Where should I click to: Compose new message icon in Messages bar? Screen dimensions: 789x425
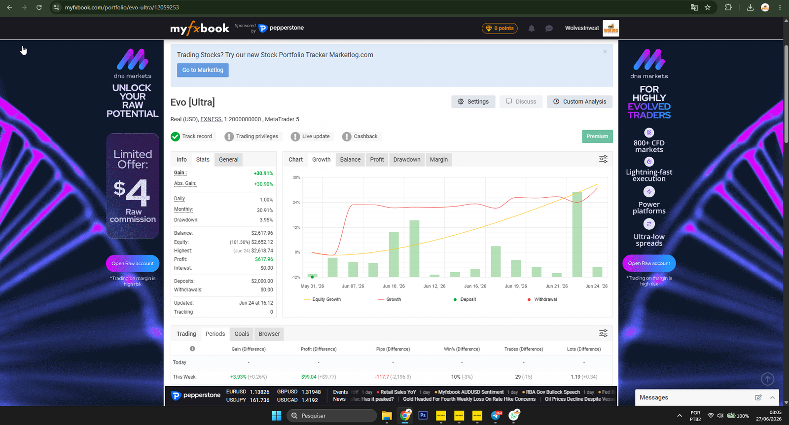pos(758,397)
